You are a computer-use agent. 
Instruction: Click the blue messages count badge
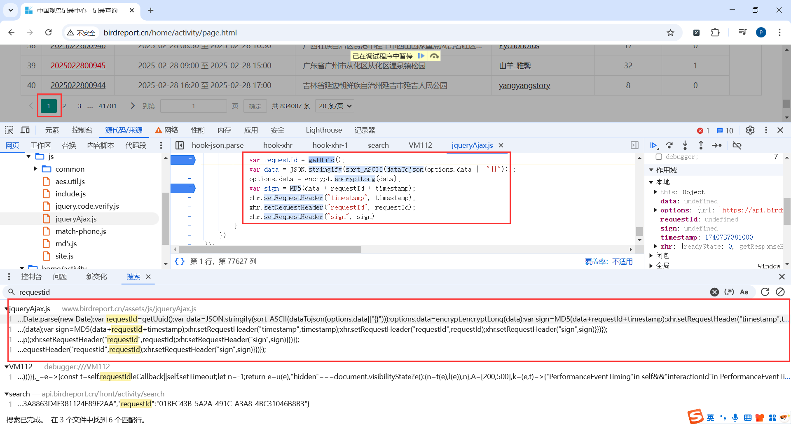(725, 131)
